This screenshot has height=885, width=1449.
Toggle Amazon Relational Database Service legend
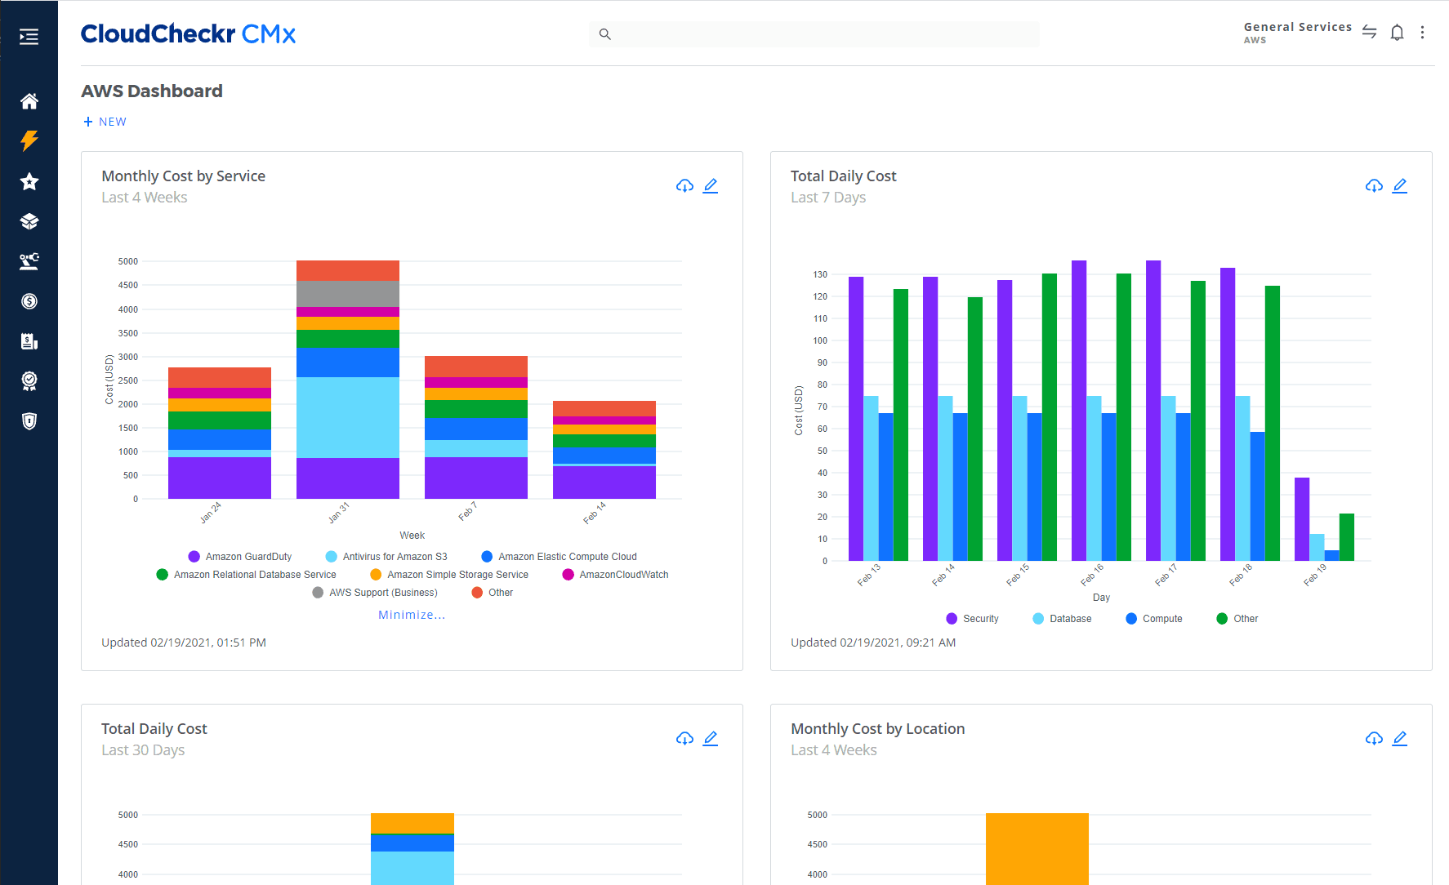pos(247,575)
